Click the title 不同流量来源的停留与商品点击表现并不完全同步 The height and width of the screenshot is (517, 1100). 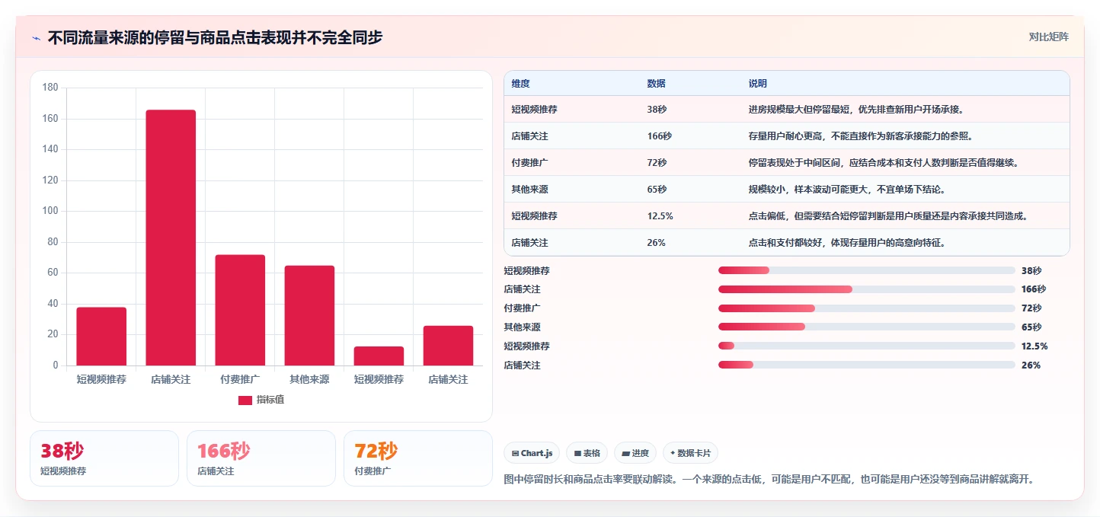click(215, 37)
